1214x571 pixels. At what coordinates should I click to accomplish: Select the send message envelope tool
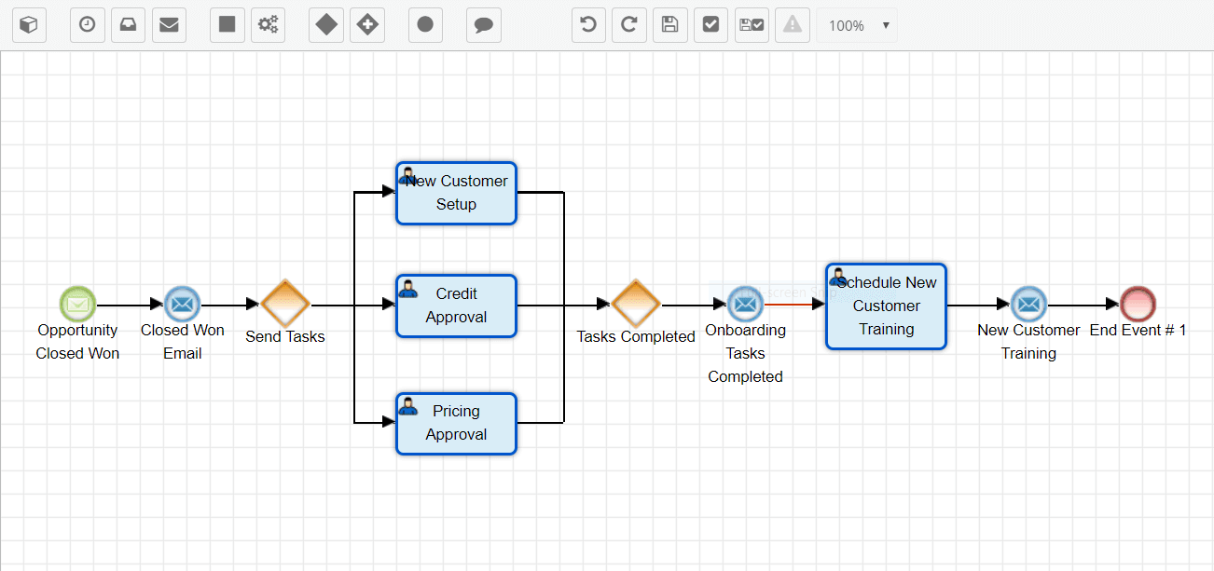[169, 25]
